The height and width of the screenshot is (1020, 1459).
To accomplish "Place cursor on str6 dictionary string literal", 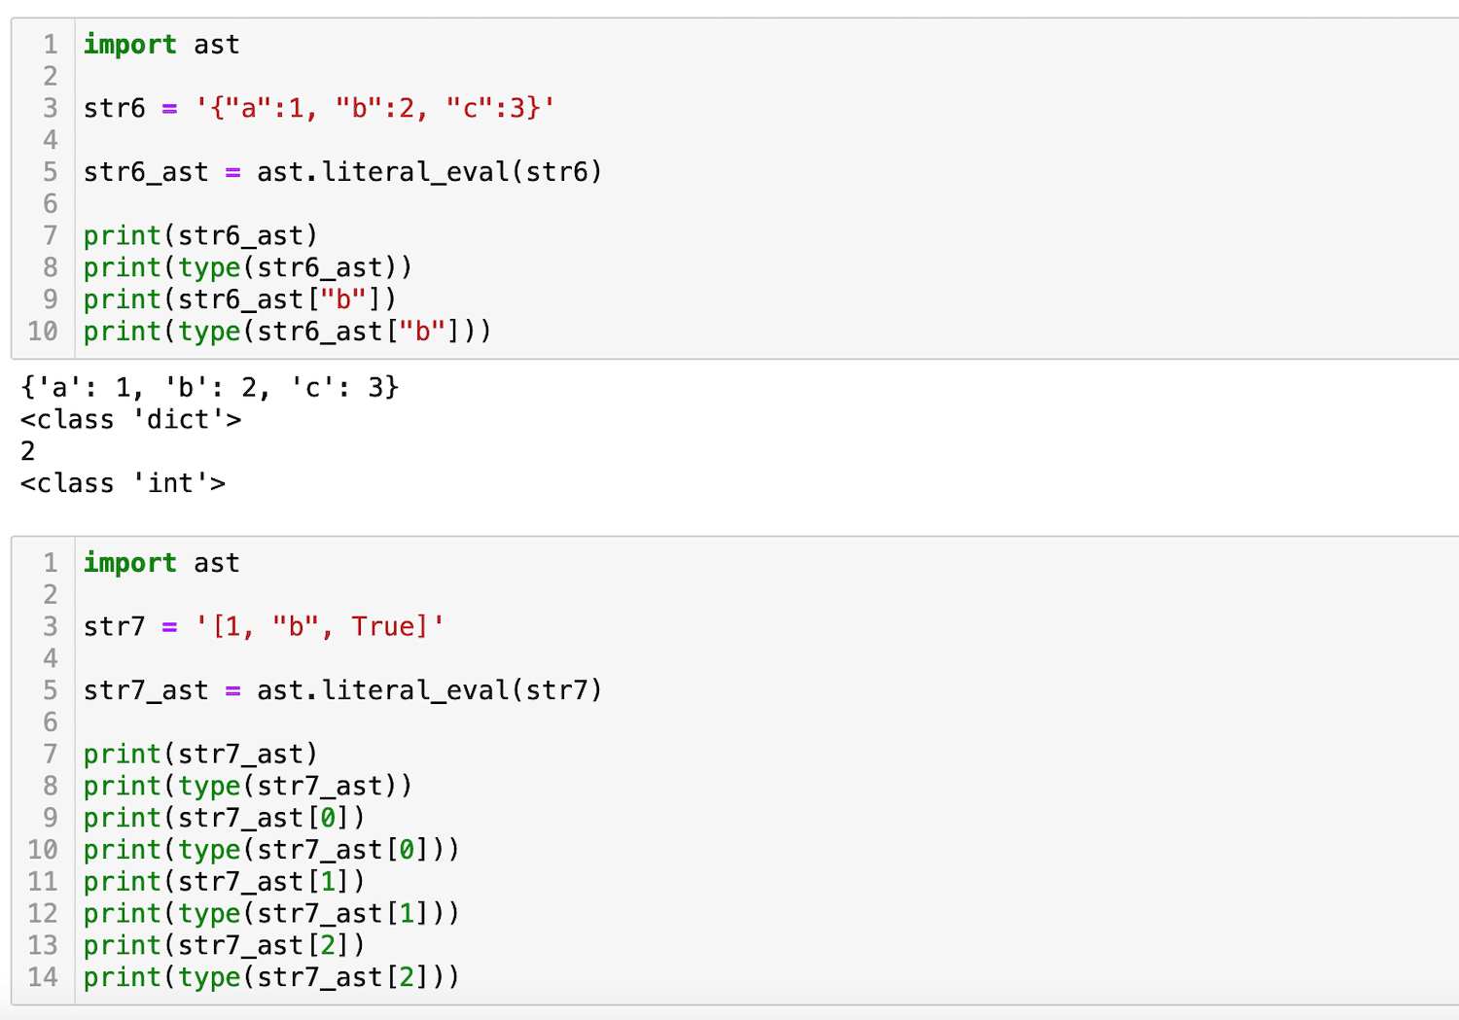I will point(374,108).
